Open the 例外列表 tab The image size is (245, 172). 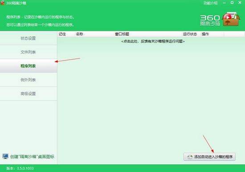[x=28, y=80]
